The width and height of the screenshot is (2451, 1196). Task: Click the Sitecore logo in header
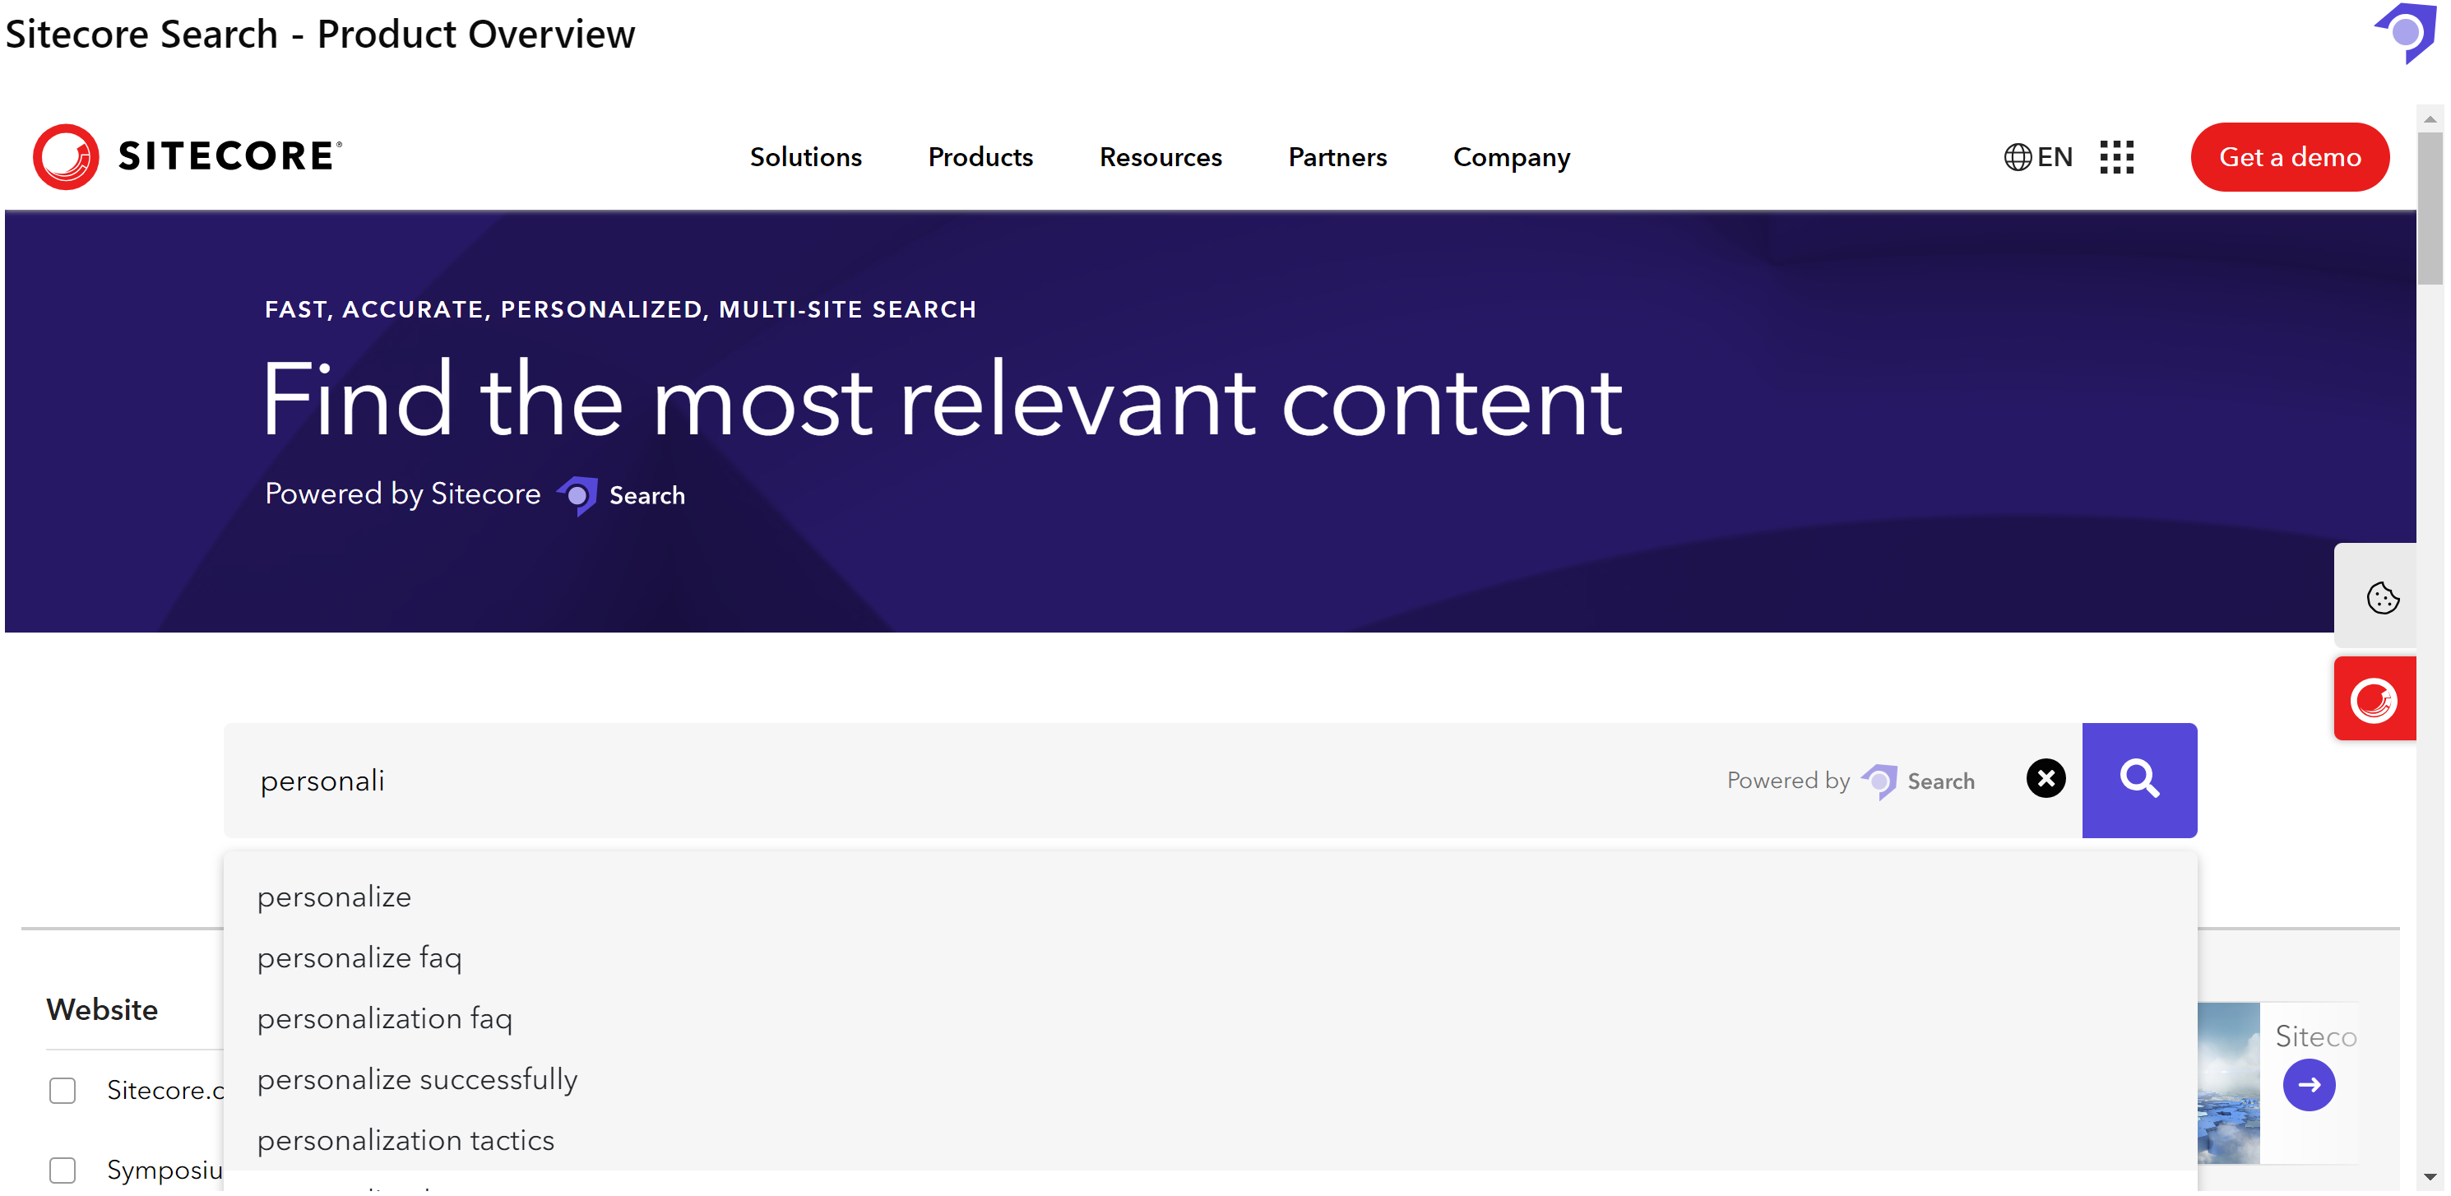pyautogui.click(x=187, y=156)
